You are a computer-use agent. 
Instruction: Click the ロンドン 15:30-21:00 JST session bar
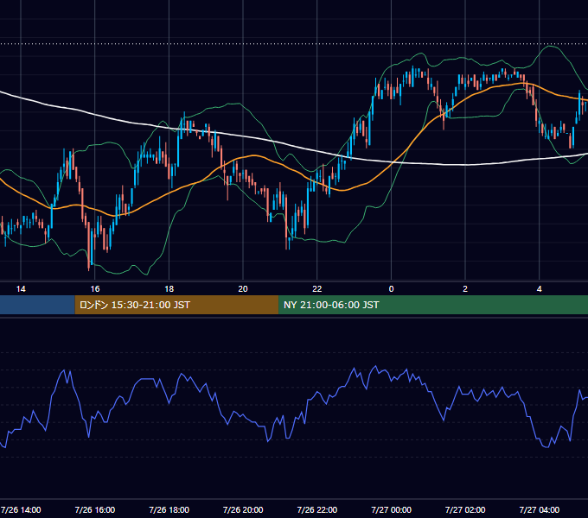[176, 305]
